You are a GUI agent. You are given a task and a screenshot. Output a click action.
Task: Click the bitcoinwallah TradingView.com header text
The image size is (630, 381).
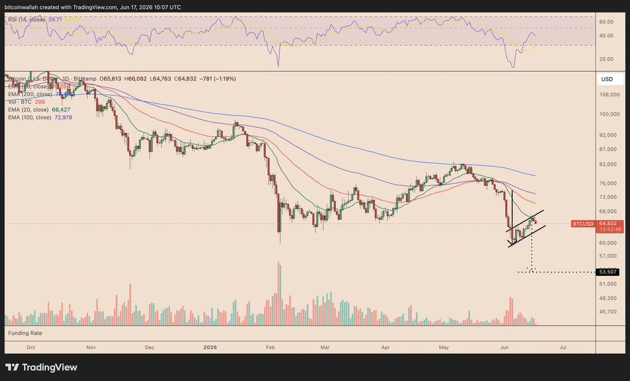(93, 7)
